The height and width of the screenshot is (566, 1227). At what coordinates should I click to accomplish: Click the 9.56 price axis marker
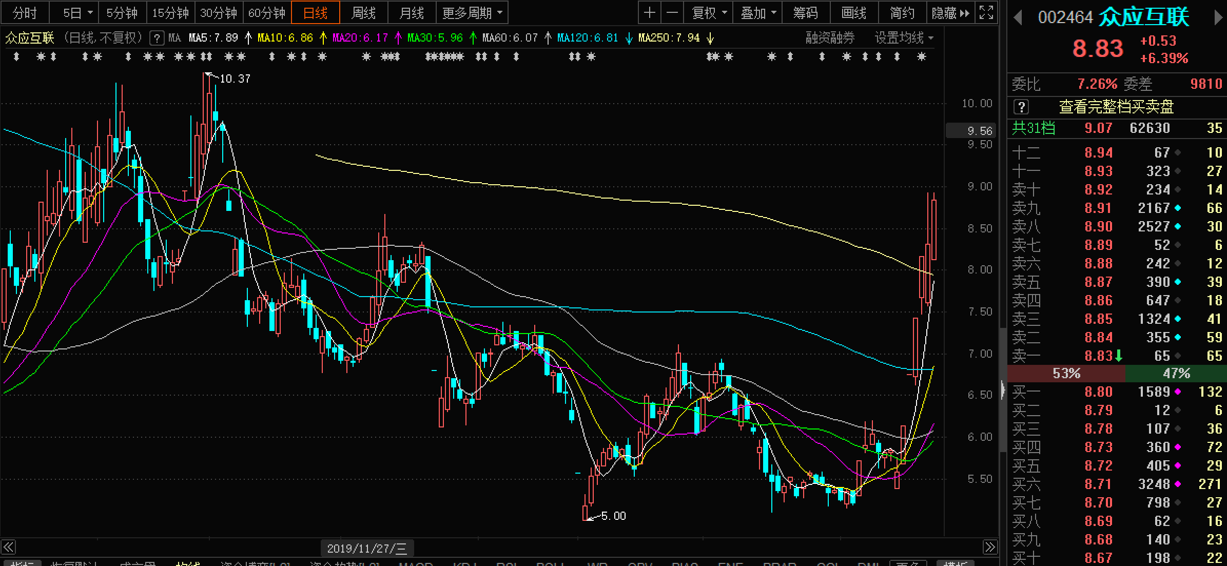tap(970, 131)
